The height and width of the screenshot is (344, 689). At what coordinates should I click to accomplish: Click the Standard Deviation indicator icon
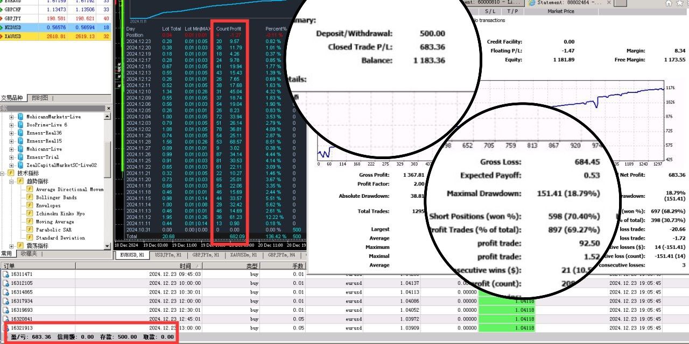click(30, 238)
